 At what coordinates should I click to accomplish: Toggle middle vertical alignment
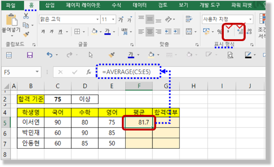[x=150, y=19]
